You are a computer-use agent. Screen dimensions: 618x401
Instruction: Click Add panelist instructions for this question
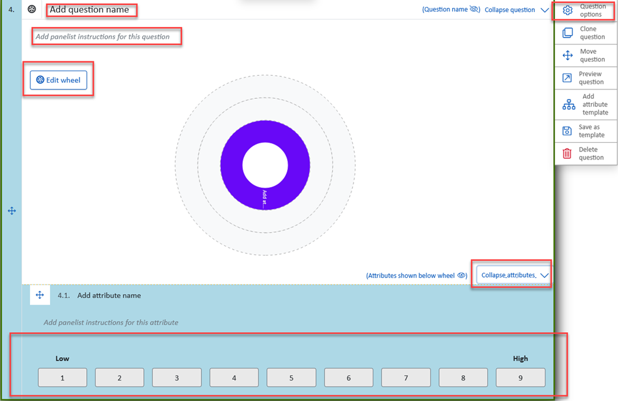[x=103, y=36]
